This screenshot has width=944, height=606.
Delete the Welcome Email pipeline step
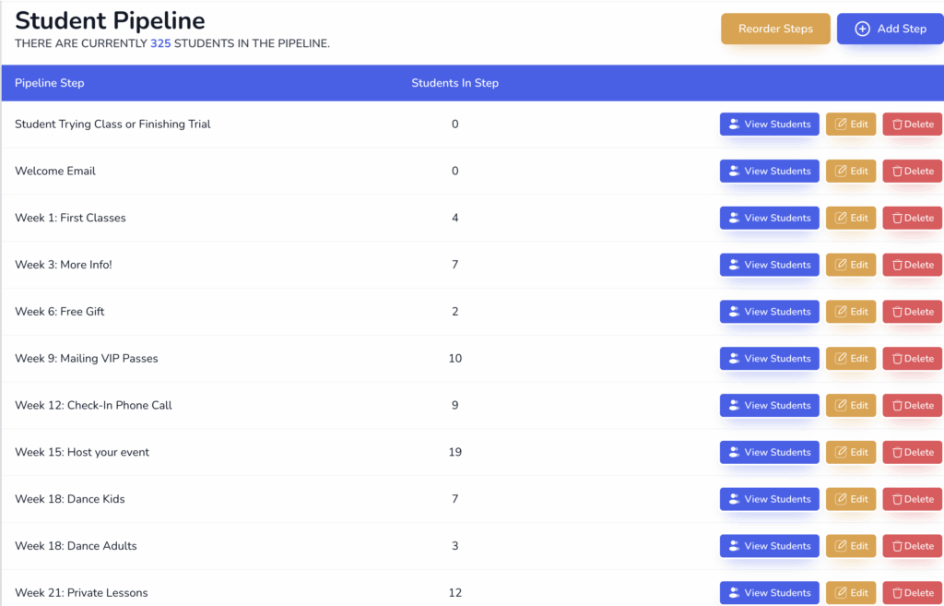click(x=912, y=171)
